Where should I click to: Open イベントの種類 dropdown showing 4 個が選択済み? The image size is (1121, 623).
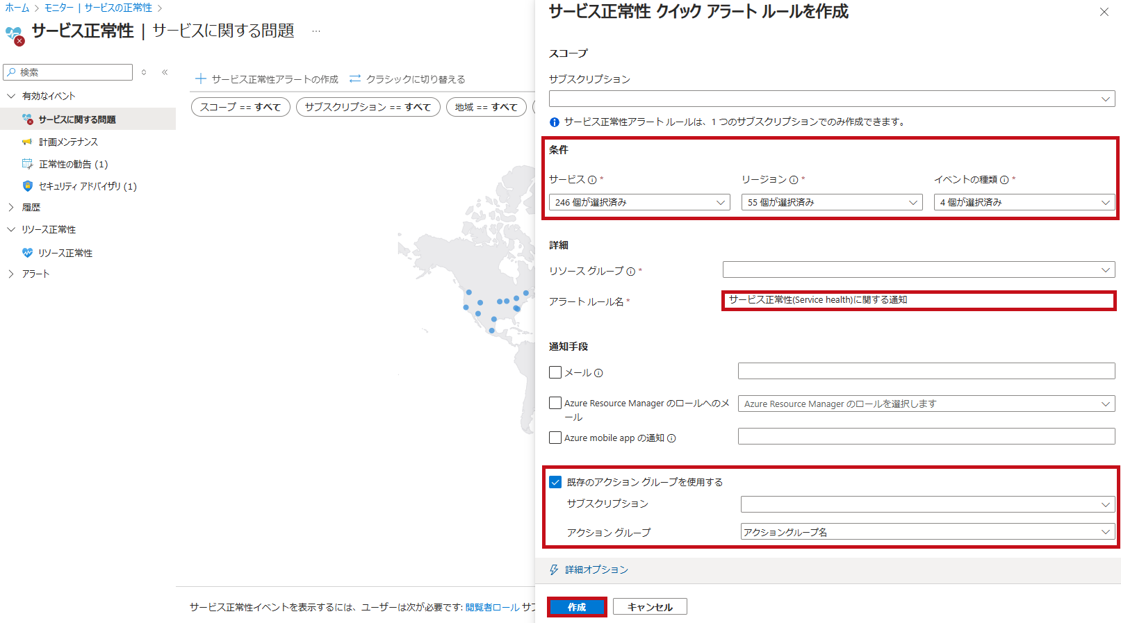pos(1024,202)
